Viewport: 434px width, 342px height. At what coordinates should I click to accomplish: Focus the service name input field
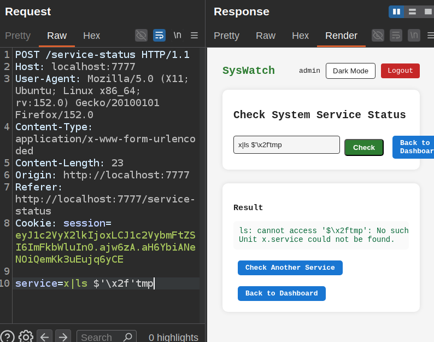[x=286, y=144]
